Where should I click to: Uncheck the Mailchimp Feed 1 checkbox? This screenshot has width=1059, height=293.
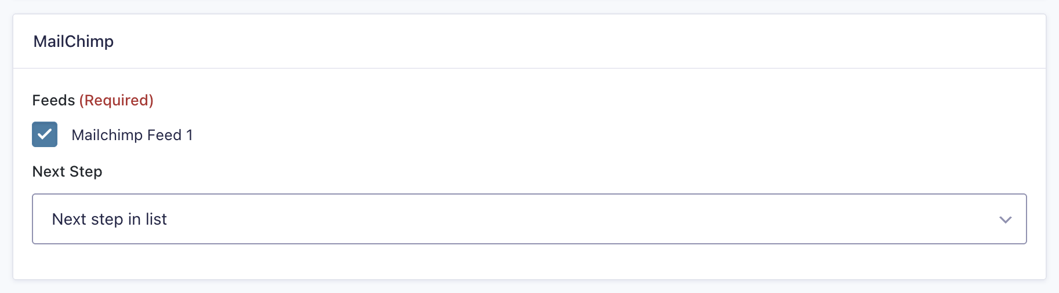[45, 134]
